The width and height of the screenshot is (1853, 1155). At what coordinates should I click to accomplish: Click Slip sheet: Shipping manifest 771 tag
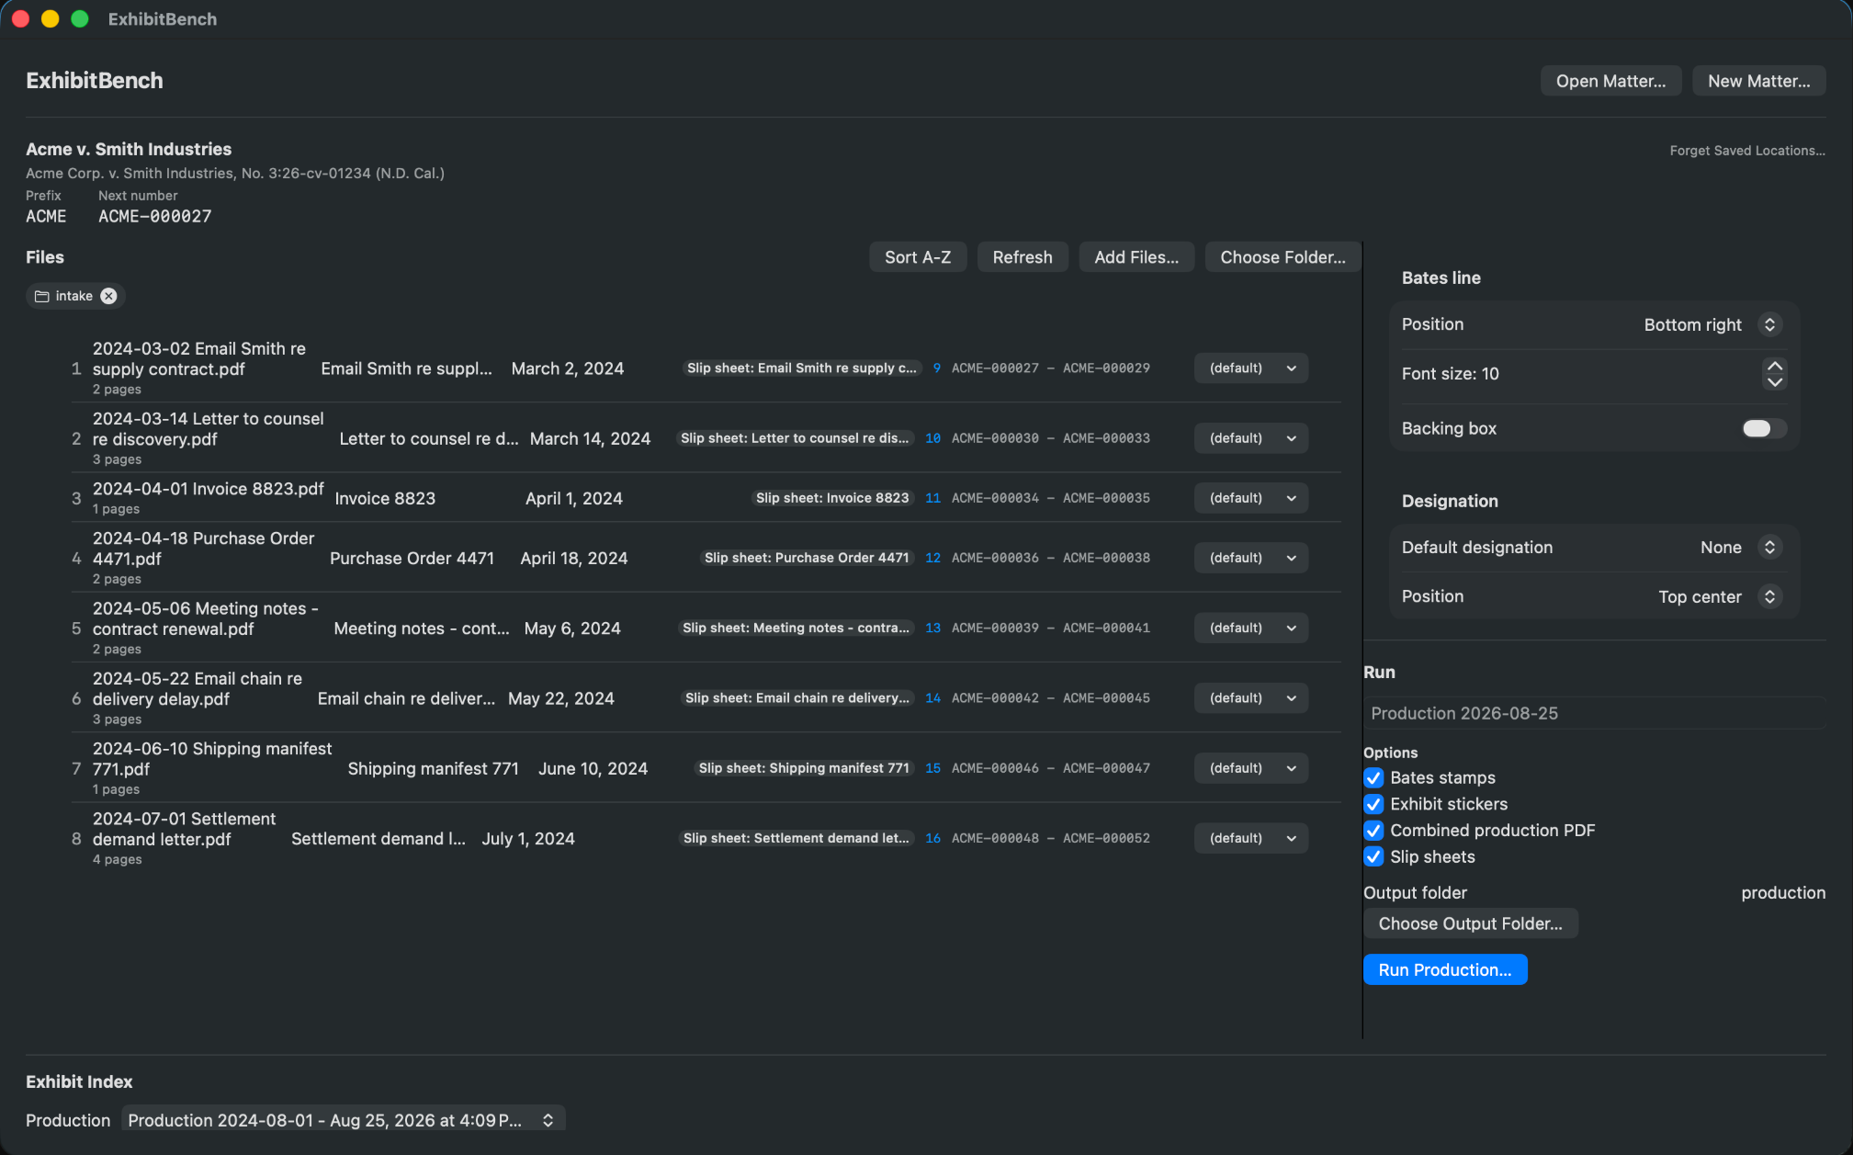point(804,768)
